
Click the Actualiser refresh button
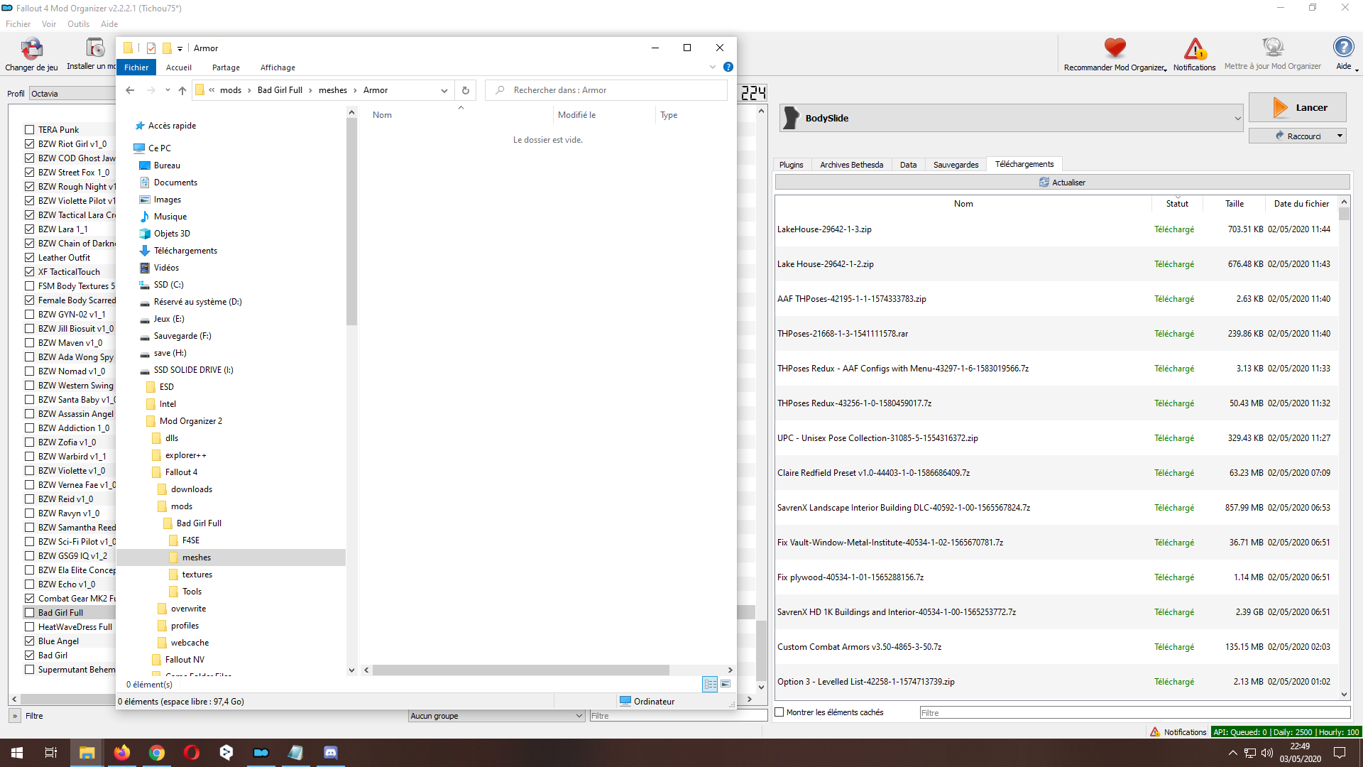point(1062,183)
